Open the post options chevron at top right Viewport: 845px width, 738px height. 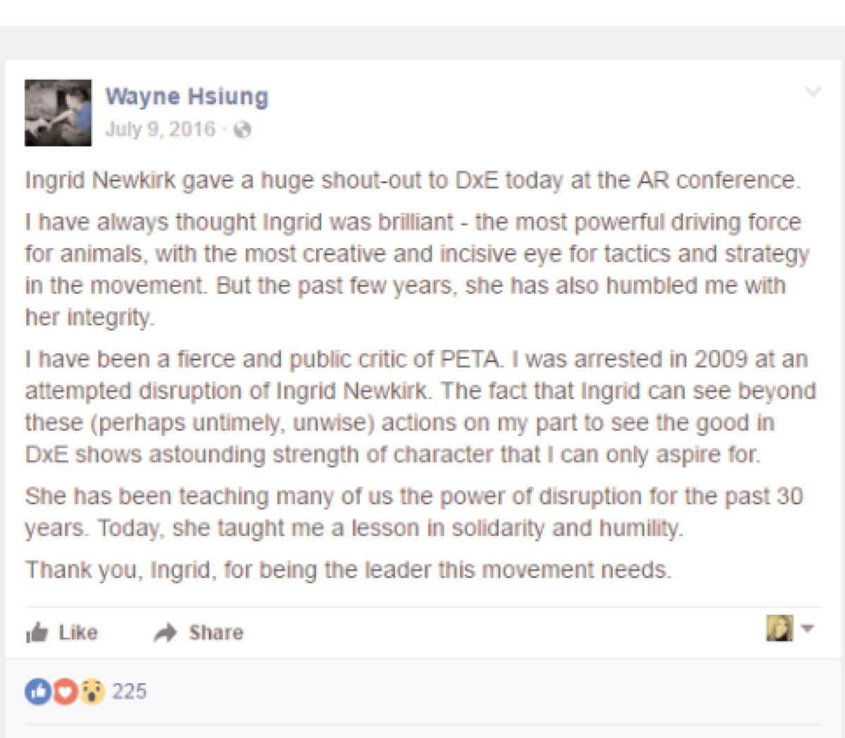[x=813, y=92]
